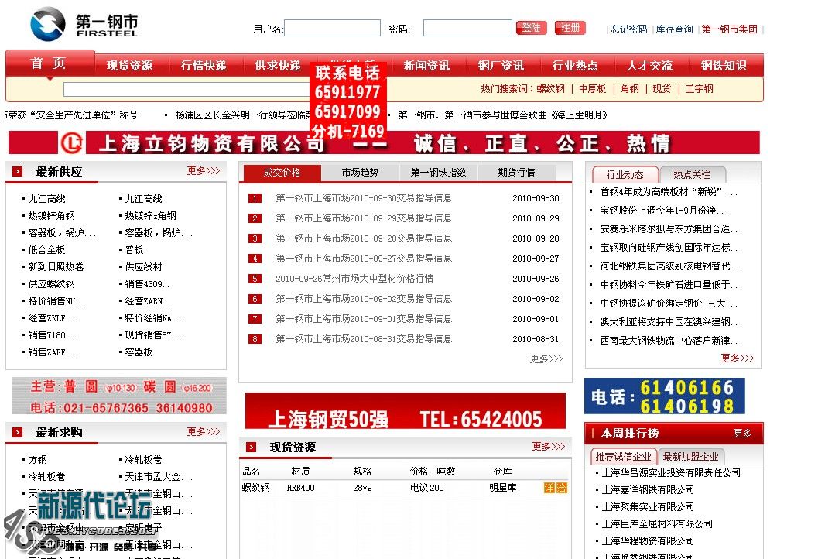Select the 行业动态 tab
818x559 pixels.
coord(625,175)
